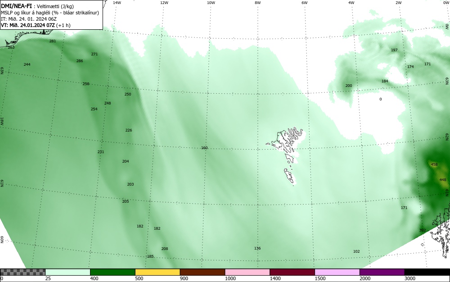Click the legend label 3000
Image resolution: width=450 pixels, height=282 pixels.
(410, 278)
